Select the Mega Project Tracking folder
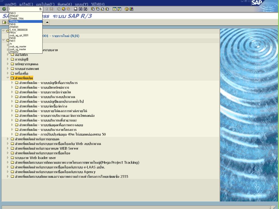Viewport: 279px width, 209px height. [x=77, y=162]
